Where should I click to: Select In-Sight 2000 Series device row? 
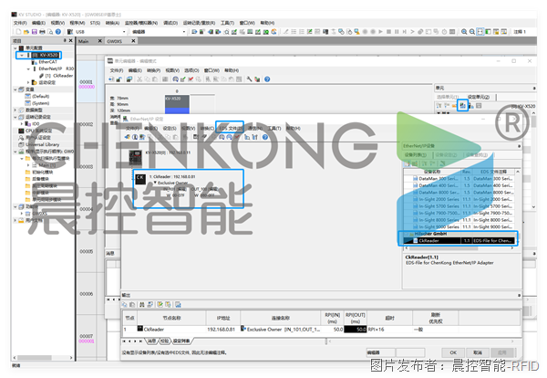pos(459,199)
